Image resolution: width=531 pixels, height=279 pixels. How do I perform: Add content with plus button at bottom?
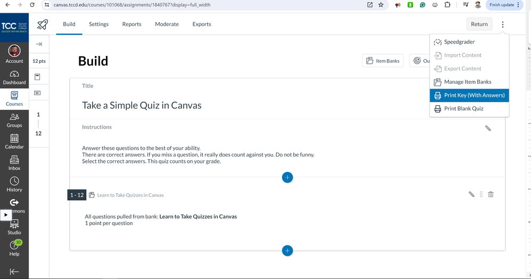287,251
